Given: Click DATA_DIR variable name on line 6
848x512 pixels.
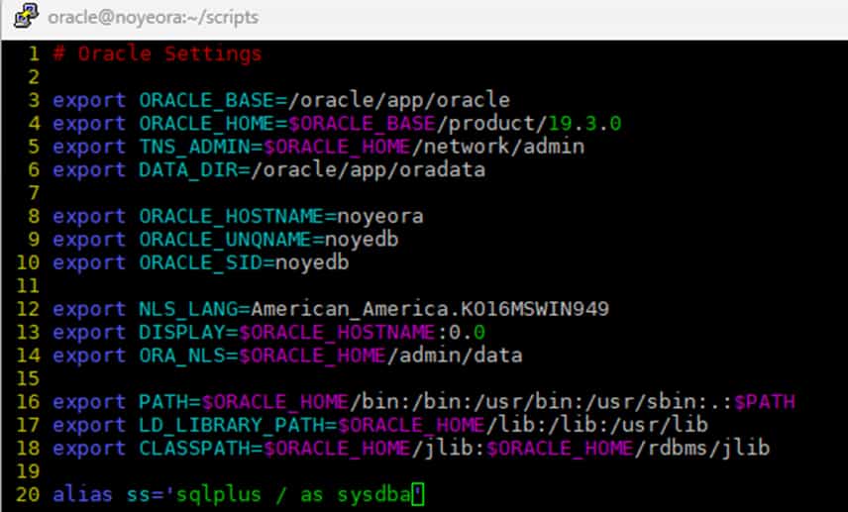Looking at the screenshot, I should coord(188,170).
